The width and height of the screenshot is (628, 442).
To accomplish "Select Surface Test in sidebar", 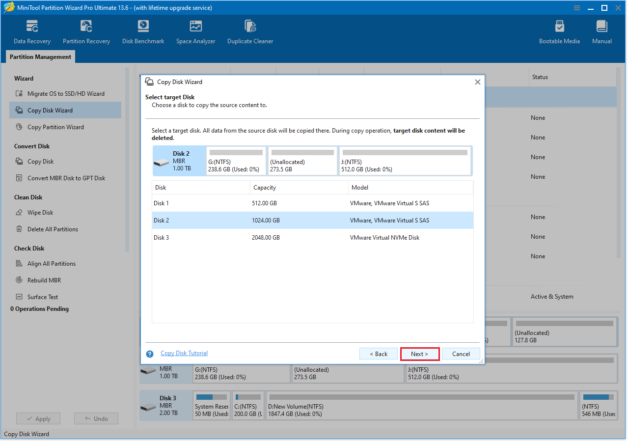I will [43, 297].
